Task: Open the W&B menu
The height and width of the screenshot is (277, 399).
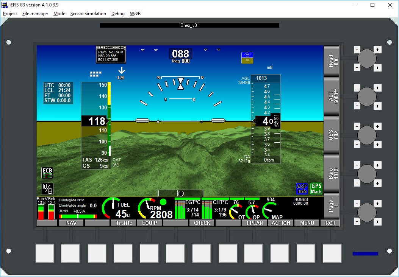Action: [x=135, y=14]
